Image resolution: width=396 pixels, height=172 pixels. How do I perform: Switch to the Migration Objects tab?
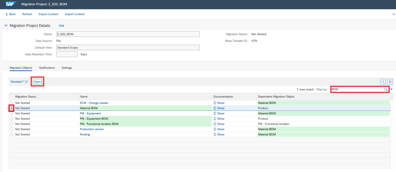coord(21,68)
